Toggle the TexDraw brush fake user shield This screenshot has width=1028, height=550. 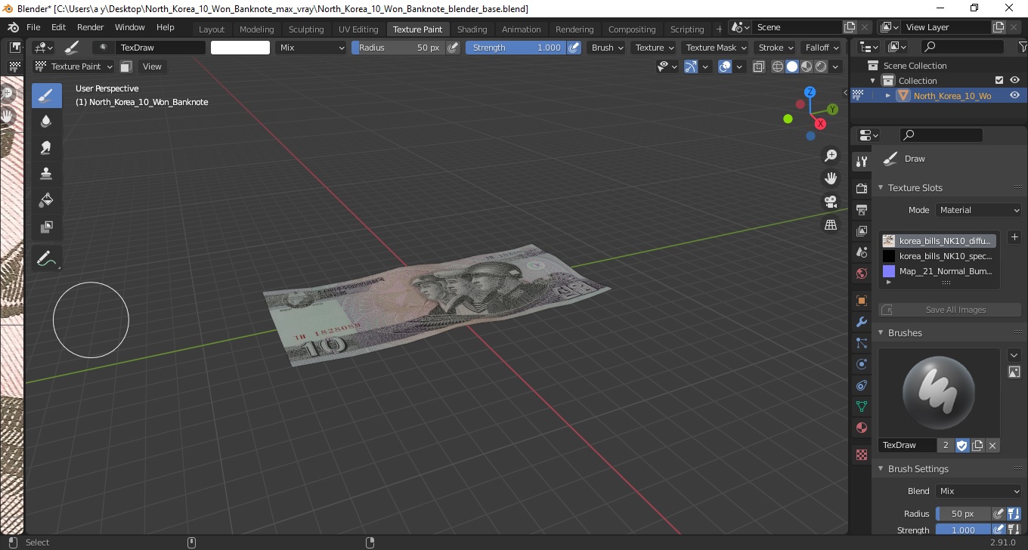962,445
